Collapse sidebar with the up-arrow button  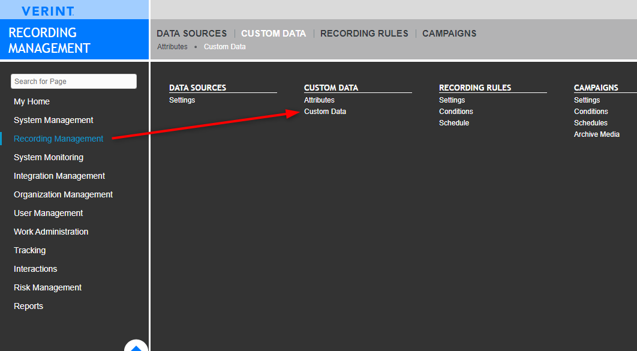point(136,346)
